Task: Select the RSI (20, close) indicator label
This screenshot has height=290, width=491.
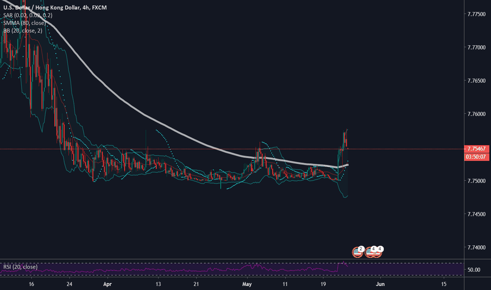Action: tap(21, 267)
